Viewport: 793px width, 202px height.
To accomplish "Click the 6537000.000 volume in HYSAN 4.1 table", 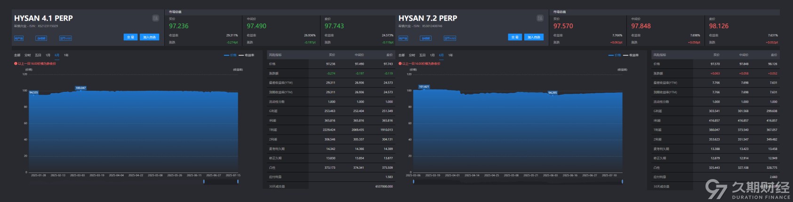I will pyautogui.click(x=384, y=186).
